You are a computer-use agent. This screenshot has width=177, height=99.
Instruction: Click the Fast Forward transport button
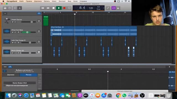(x=48, y=8)
